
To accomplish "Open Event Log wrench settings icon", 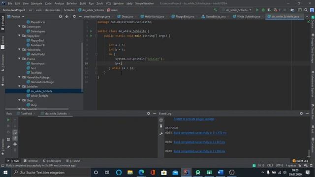I will pos(161,133).
